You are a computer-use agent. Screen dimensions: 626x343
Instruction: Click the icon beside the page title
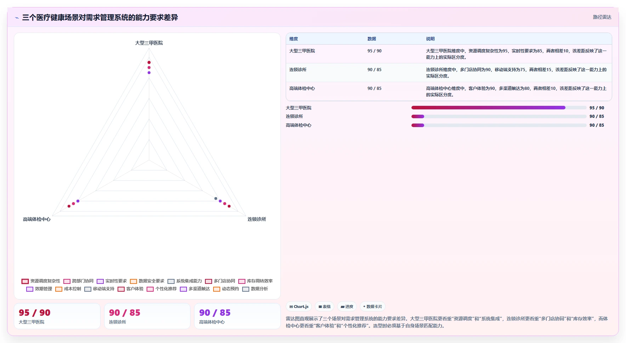[17, 18]
